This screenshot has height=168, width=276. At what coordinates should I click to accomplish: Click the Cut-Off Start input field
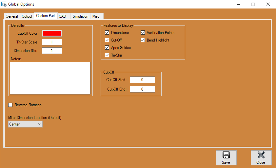[142, 80]
